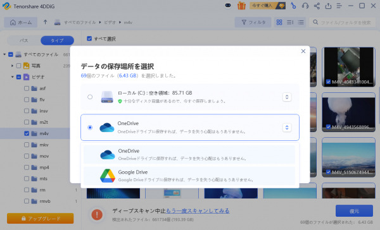Choose Google Drive from the dropdown list

(189, 176)
